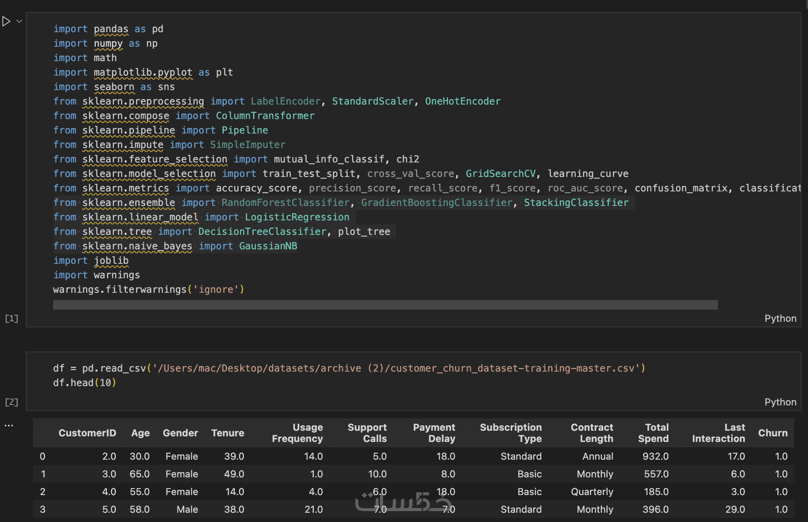Click the execution count [1] label
The width and height of the screenshot is (808, 522).
12,319
